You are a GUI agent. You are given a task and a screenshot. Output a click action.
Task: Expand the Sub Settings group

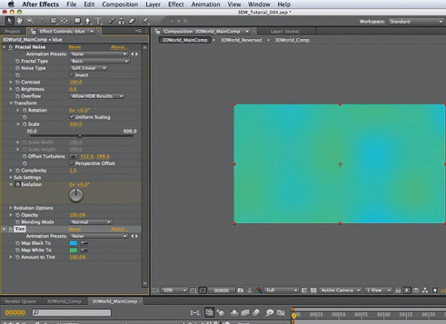click(11, 177)
